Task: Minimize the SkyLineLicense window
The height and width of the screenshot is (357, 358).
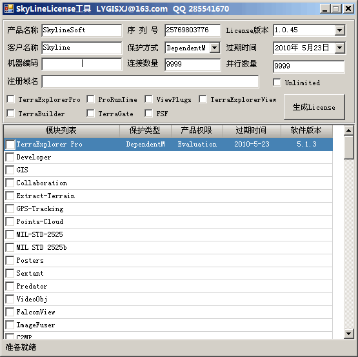Action: tap(324, 9)
